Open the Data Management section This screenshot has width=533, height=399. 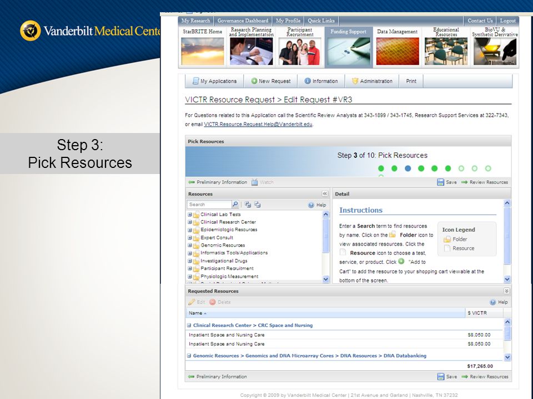pos(398,47)
